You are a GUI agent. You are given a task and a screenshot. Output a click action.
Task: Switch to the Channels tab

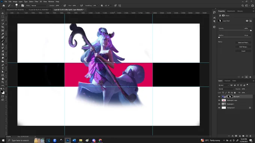(x=227, y=81)
